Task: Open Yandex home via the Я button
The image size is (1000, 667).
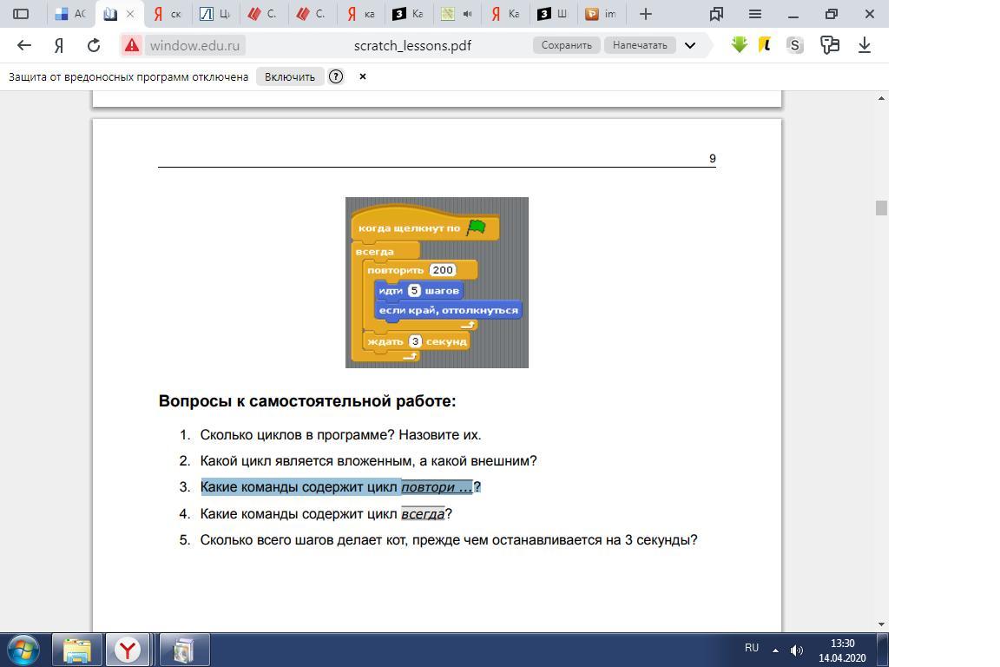Action: coord(59,45)
